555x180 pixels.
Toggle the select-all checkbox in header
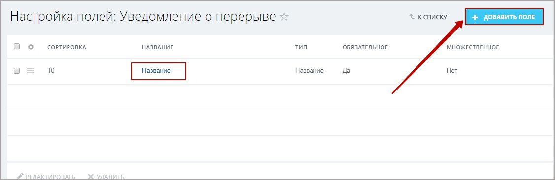point(17,46)
